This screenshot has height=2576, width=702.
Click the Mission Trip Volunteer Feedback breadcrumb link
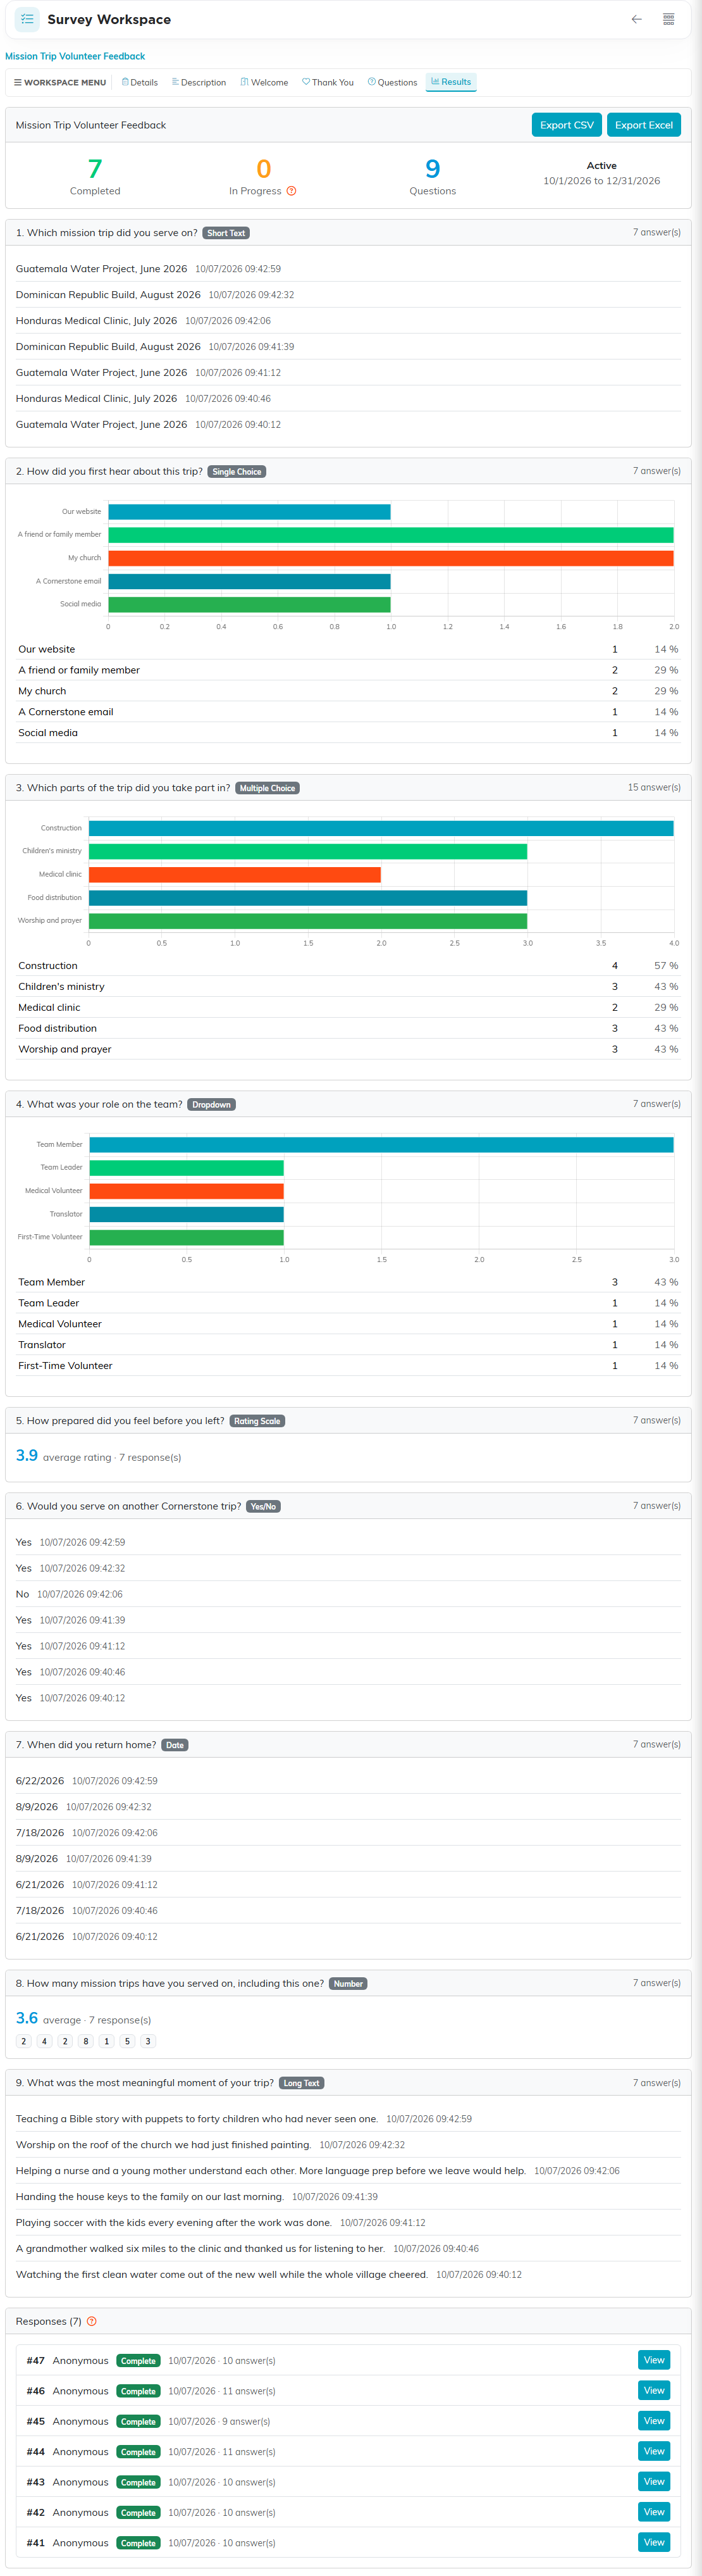coord(75,56)
